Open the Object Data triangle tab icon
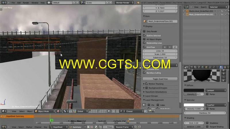 coord(217,67)
